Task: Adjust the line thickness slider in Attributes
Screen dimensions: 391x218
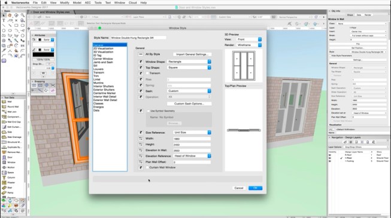Action: 40,68
